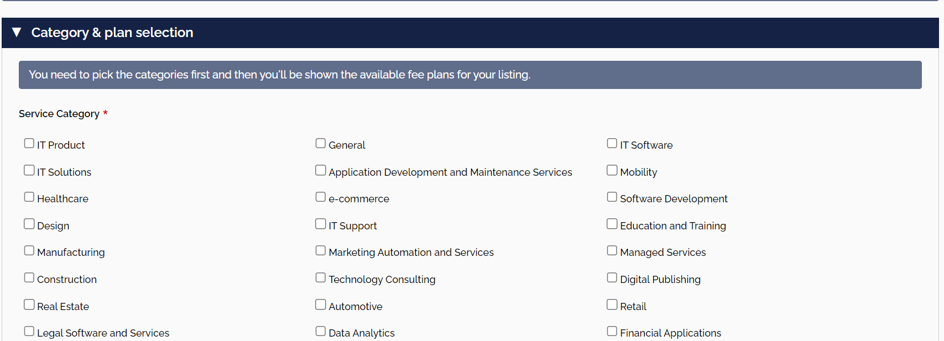Tick the Design checkbox
Screen dimensions: 944x341
pyautogui.click(x=29, y=224)
